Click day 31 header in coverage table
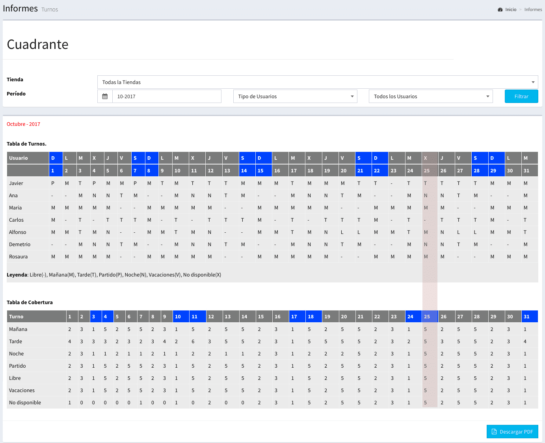 526,317
